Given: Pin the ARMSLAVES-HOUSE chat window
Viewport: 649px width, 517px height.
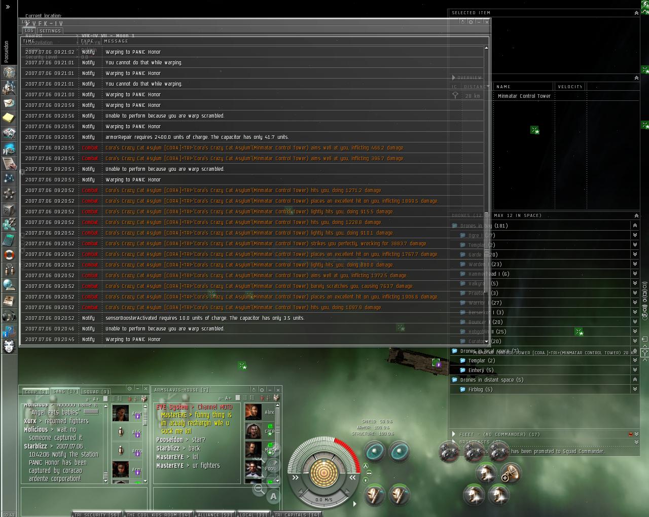Looking at the screenshot, I should 262,389.
